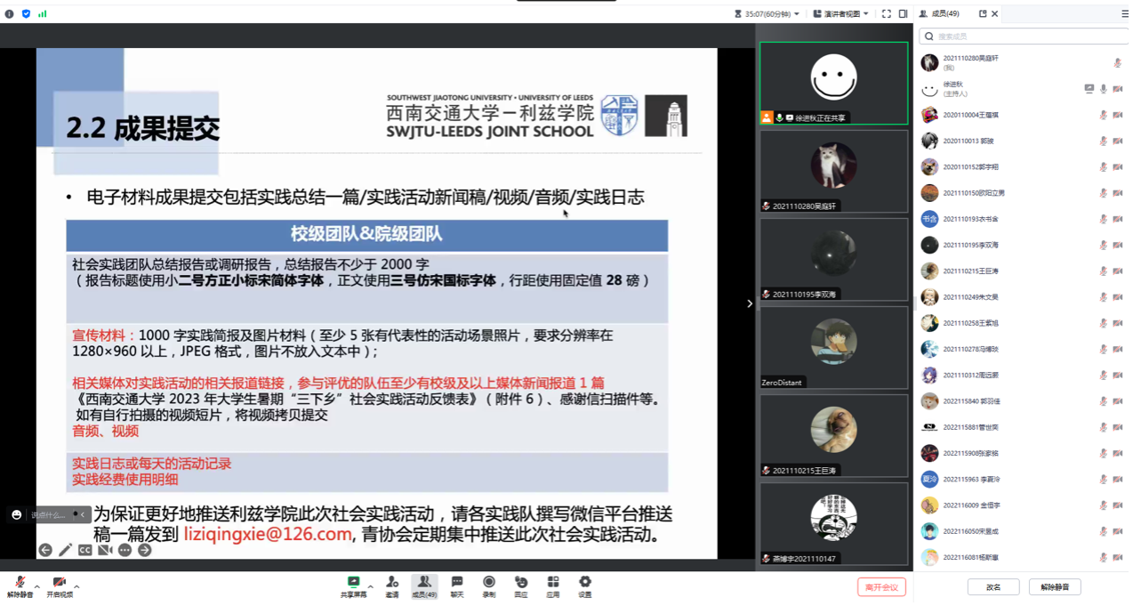Start recording with the 录制 icon
This screenshot has height=606, width=1133.
[488, 586]
